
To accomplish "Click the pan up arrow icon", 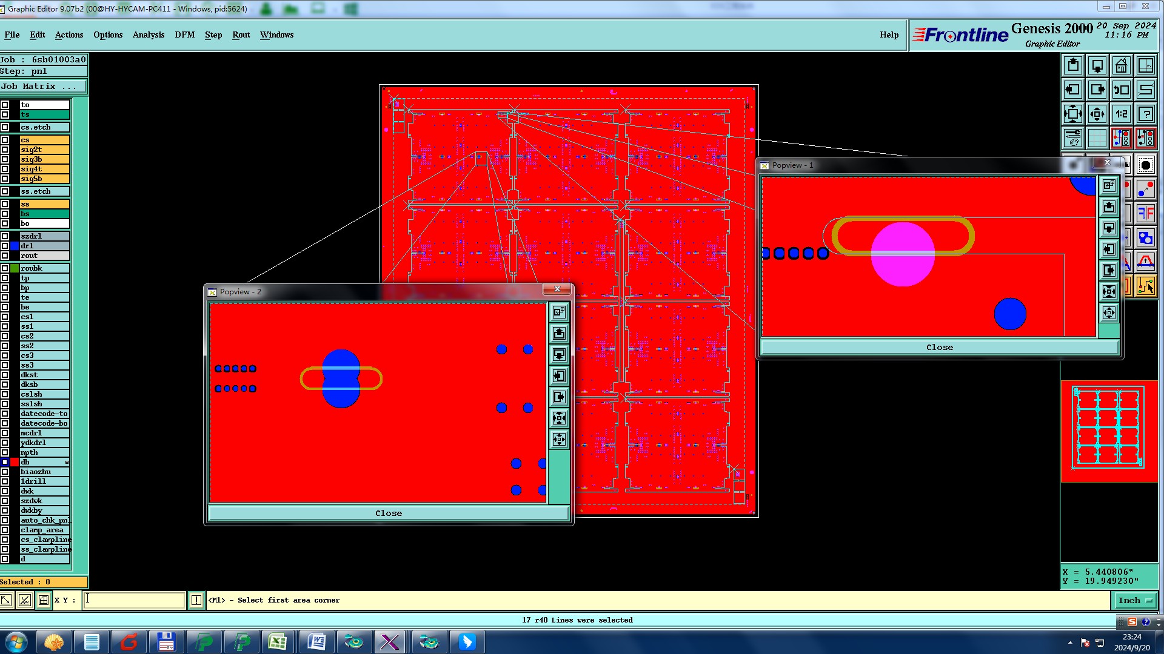I will (1072, 65).
